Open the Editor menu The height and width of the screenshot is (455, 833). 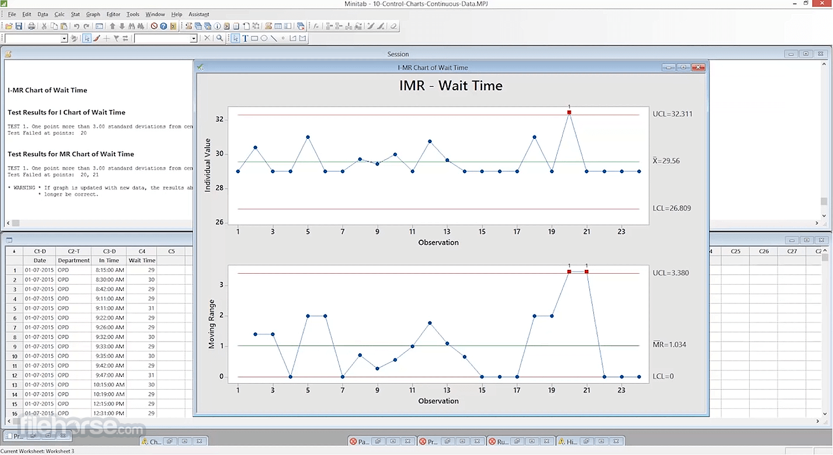113,14
